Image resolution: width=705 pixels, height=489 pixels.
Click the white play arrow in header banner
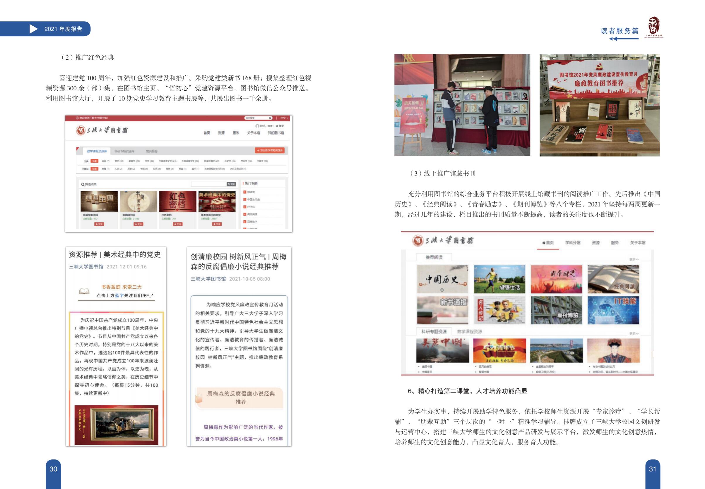click(x=33, y=29)
